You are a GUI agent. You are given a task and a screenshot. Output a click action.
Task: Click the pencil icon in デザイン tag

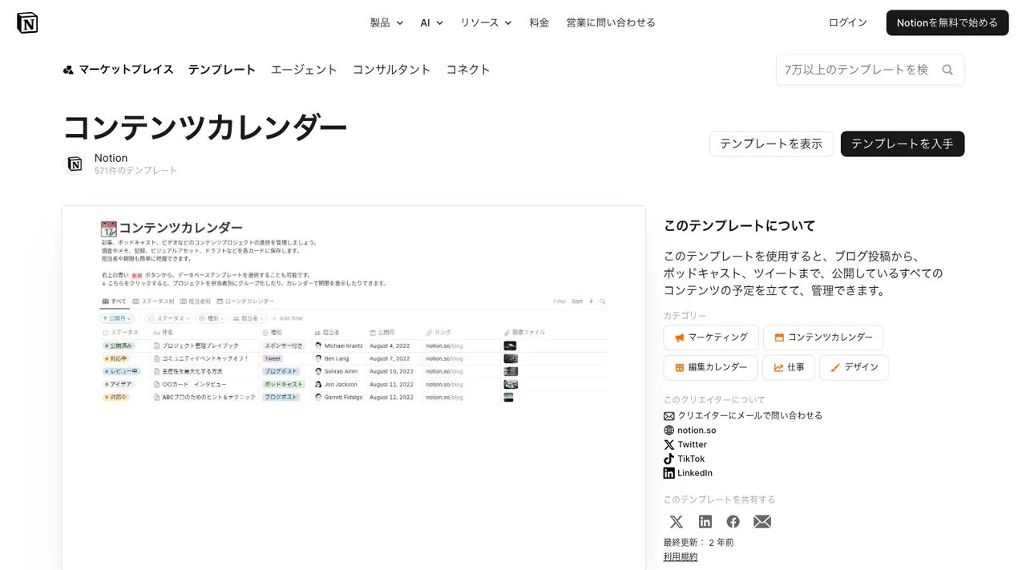coord(835,367)
